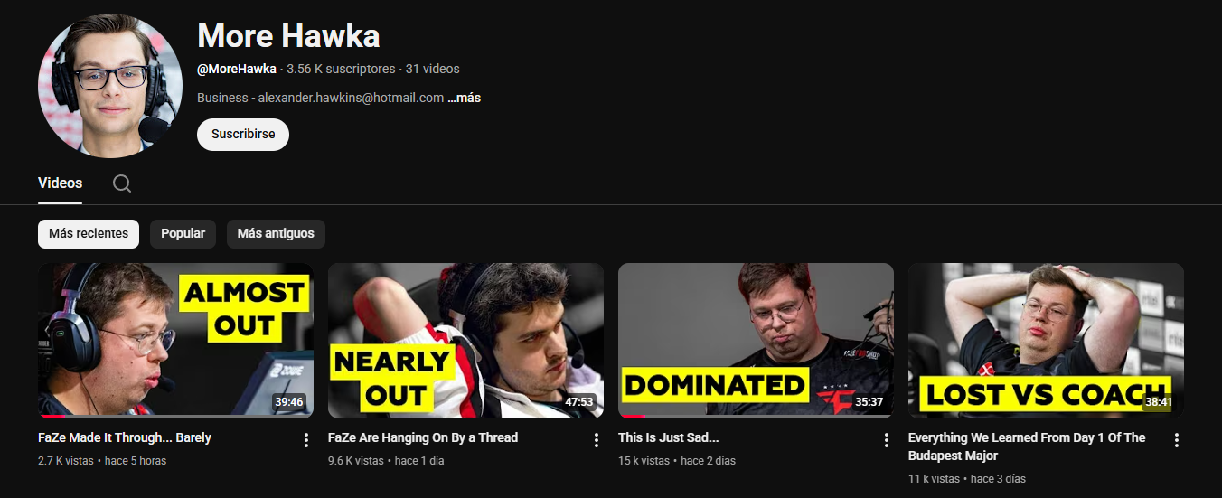Open "FaZe Are Hanging On By a Thread" title
Image resolution: width=1222 pixels, height=498 pixels.
pos(423,437)
